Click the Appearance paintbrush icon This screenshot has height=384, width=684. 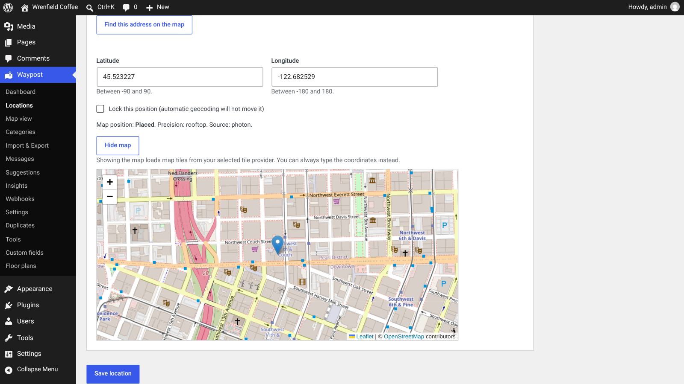[9, 289]
